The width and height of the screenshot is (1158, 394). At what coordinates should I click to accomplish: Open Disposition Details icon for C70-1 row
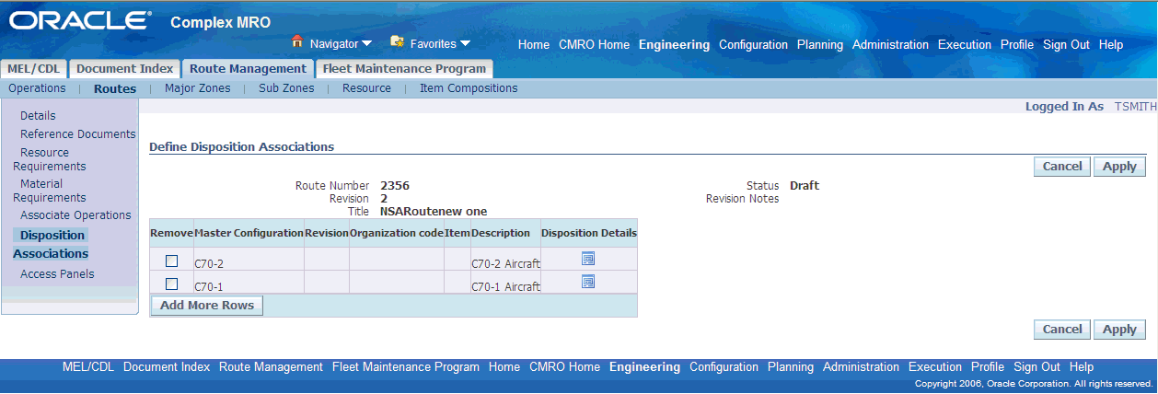click(x=588, y=282)
